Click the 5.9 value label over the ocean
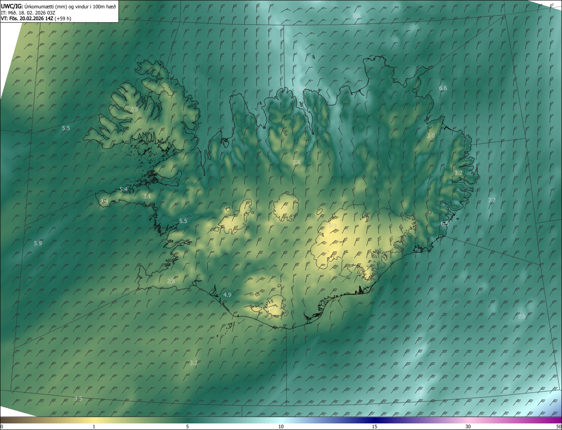The image size is (562, 430). click(38, 243)
